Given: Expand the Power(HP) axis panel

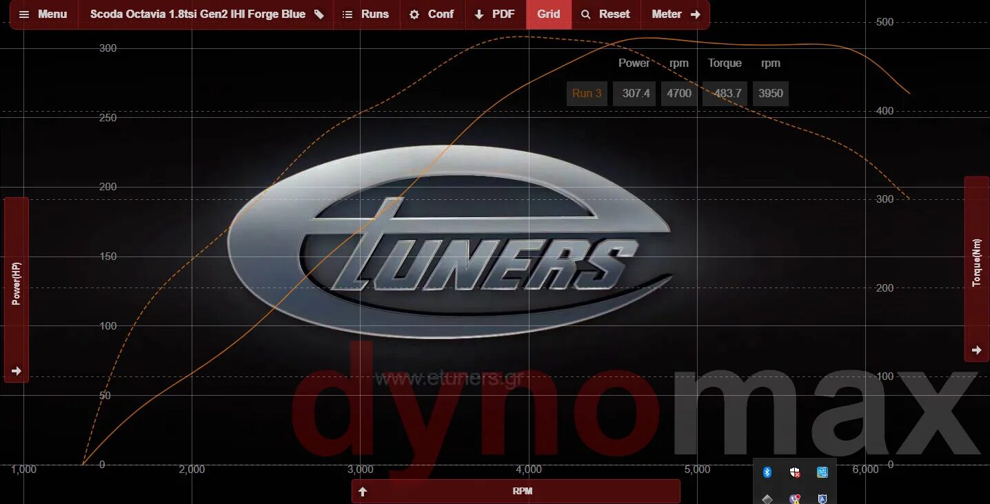Looking at the screenshot, I should pos(17,290).
